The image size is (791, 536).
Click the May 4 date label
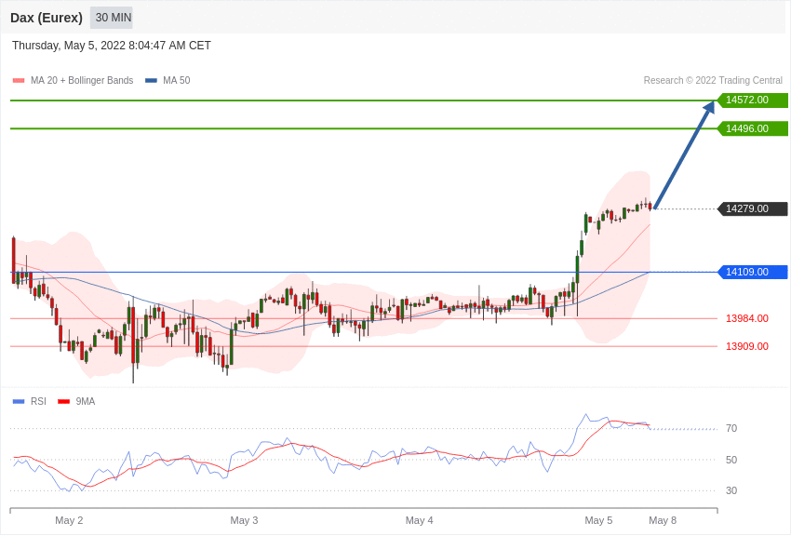point(419,520)
